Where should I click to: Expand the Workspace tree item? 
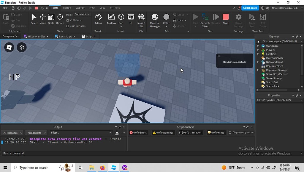click(x=258, y=46)
